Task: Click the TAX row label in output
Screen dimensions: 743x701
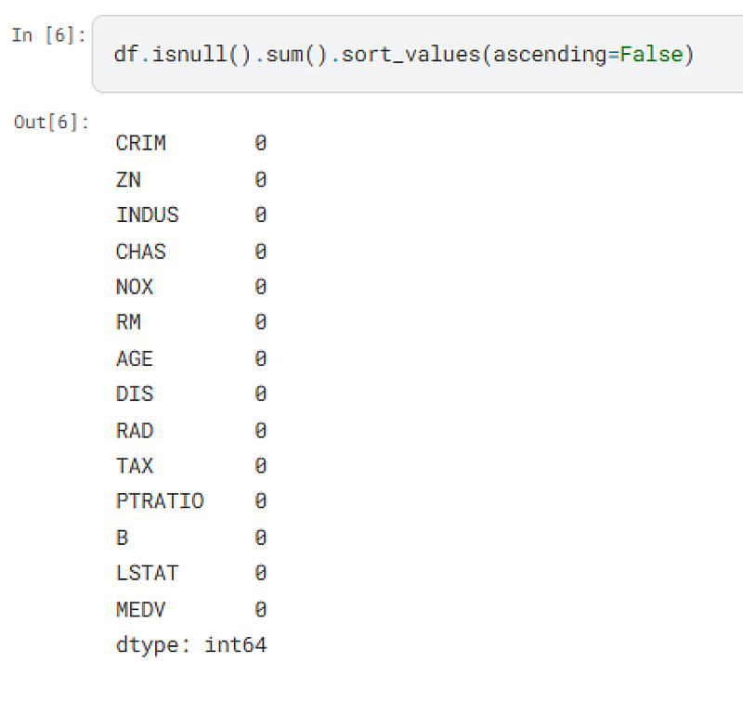Action: point(135,465)
